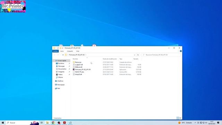
Task: Open Música in the navigation pane
Action: click(60, 77)
